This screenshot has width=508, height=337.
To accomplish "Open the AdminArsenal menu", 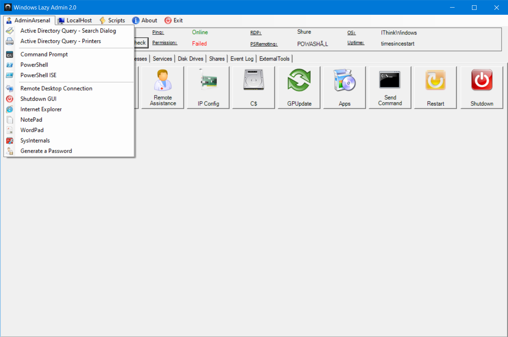I will (x=29, y=20).
